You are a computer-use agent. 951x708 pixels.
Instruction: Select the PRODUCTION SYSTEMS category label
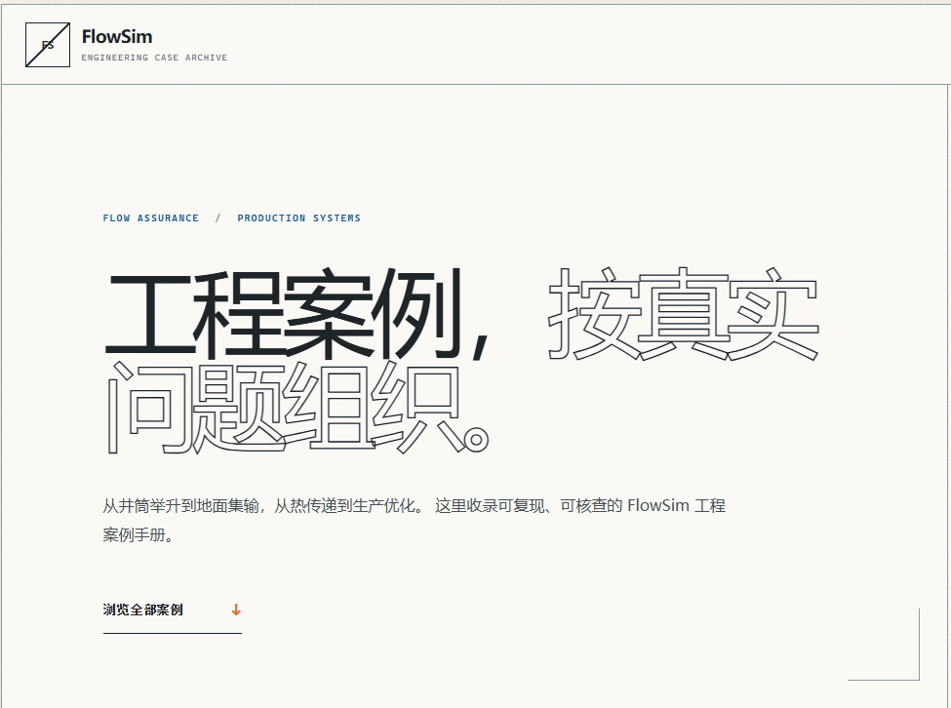[x=299, y=218]
